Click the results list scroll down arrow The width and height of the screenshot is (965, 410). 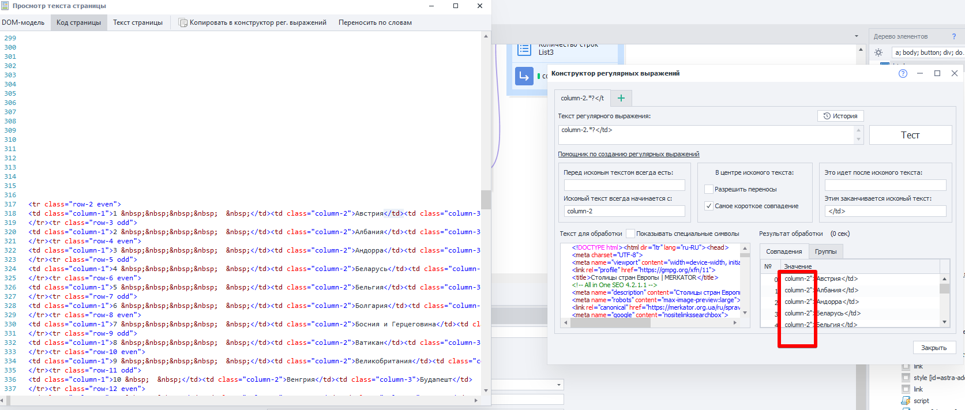tap(944, 322)
